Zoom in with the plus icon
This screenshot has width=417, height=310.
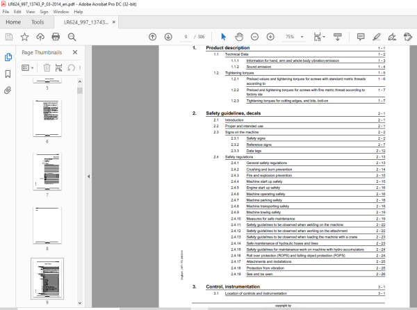270,37
